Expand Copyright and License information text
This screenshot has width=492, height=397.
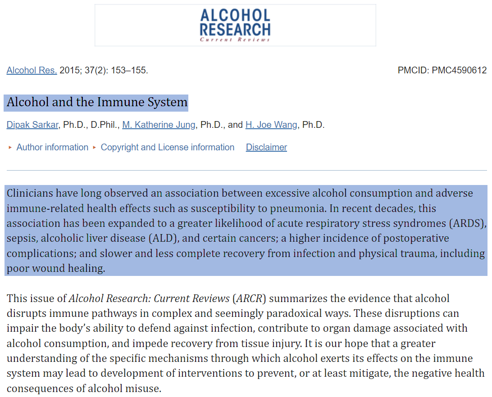167,148
